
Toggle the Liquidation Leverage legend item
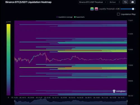click(x=64, y=17)
